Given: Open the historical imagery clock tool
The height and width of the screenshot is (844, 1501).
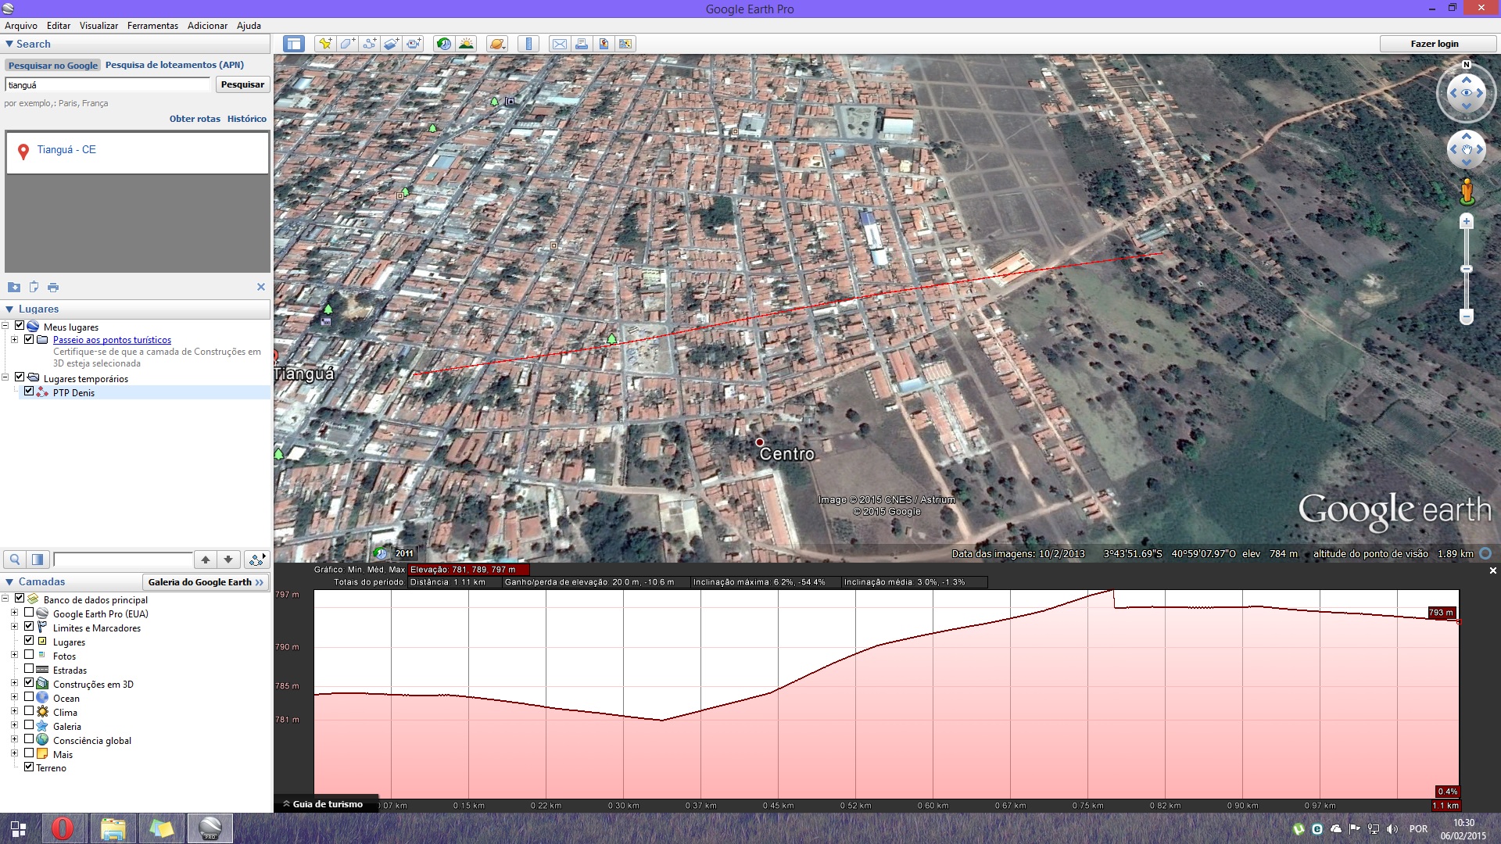Looking at the screenshot, I should [444, 44].
